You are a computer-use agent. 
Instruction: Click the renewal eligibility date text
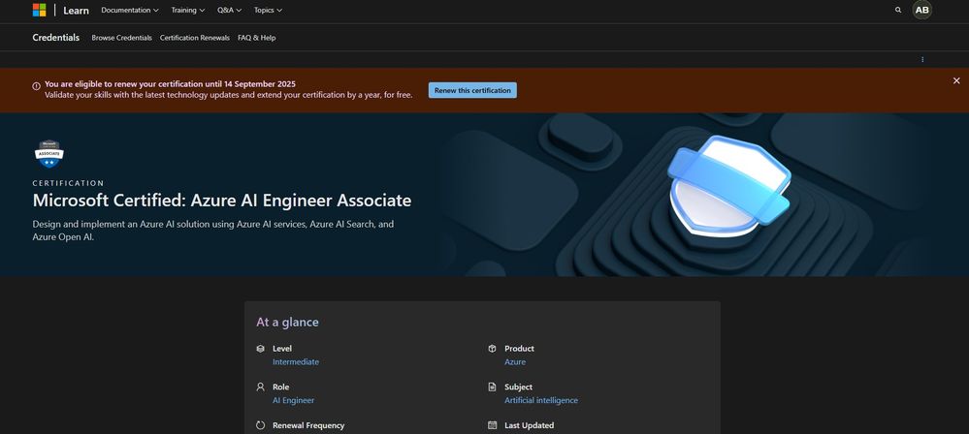click(x=170, y=84)
